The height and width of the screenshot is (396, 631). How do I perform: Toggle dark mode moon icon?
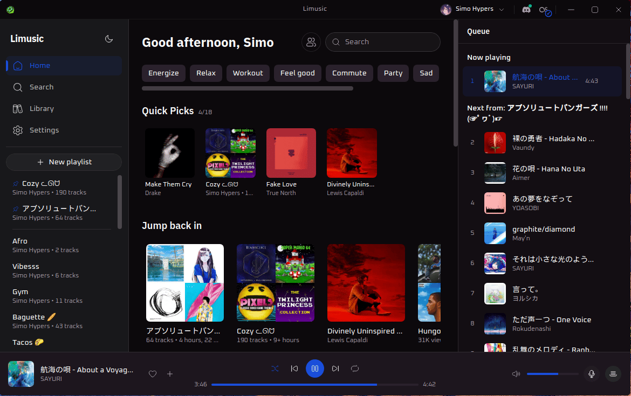(x=108, y=39)
